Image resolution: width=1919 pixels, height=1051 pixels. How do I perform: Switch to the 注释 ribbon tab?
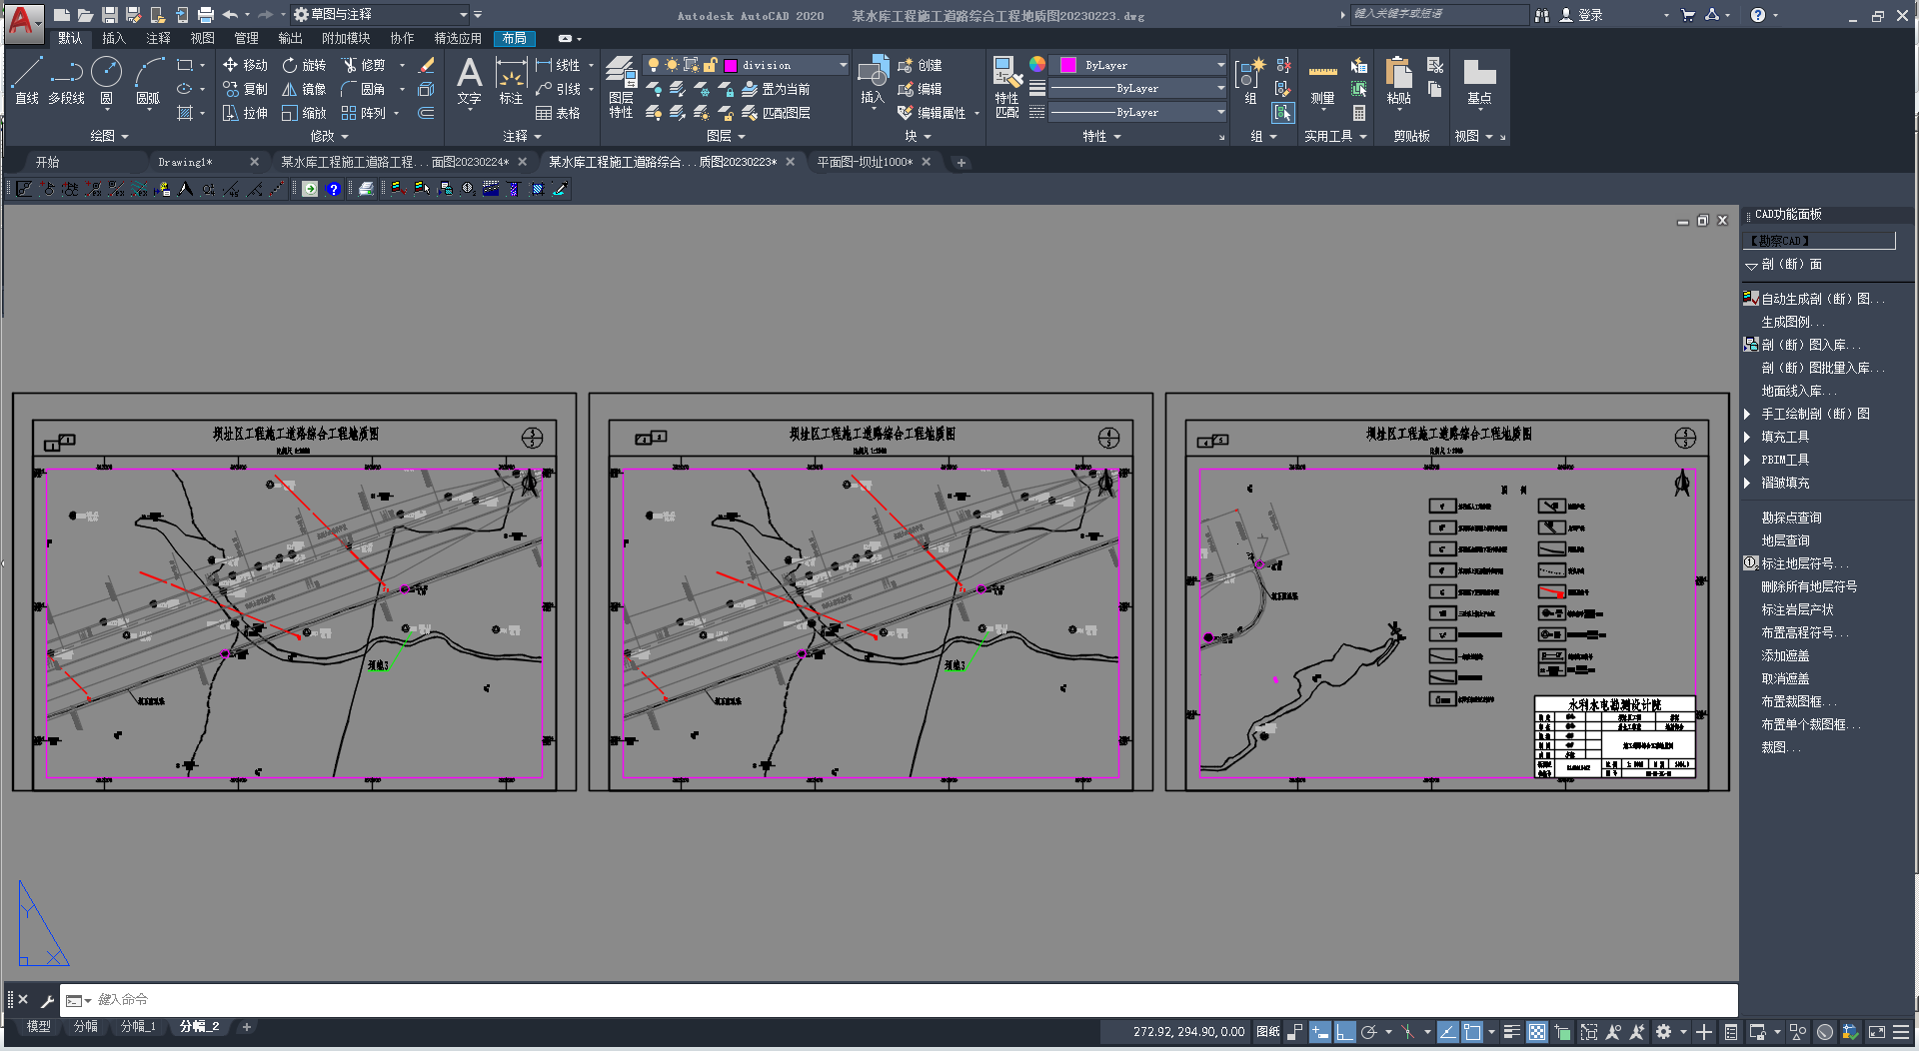coord(158,38)
